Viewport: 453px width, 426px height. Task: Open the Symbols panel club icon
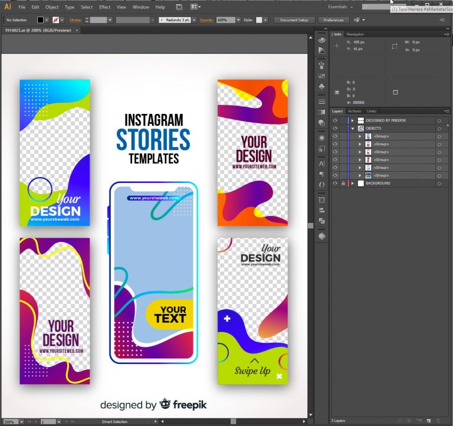point(321,87)
